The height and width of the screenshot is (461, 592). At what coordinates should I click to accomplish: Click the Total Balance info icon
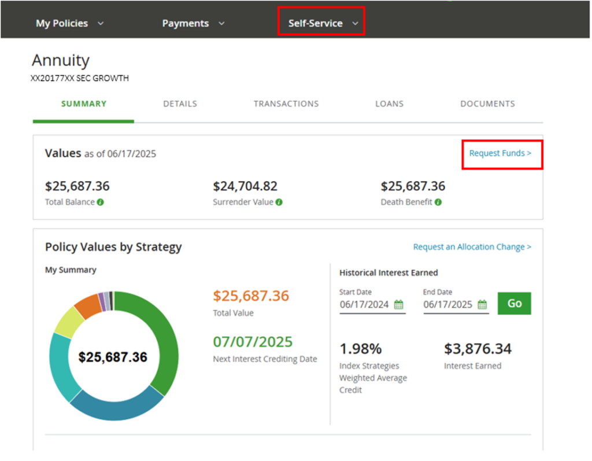(x=100, y=202)
